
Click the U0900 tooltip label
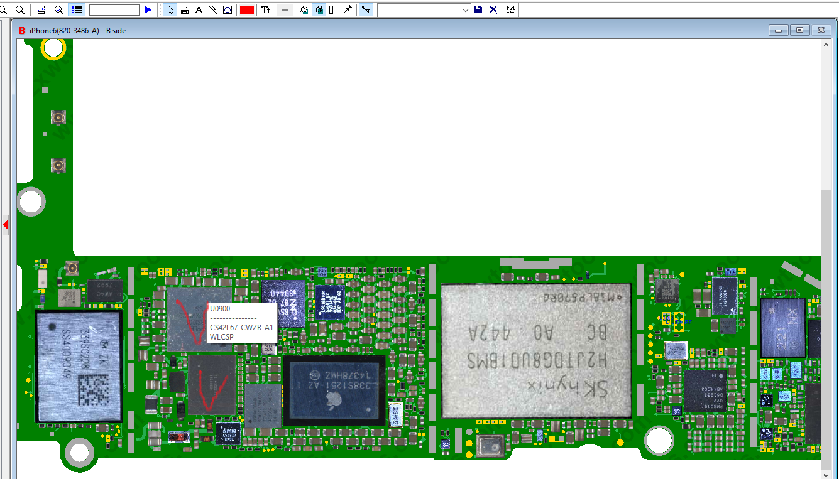[x=220, y=309]
